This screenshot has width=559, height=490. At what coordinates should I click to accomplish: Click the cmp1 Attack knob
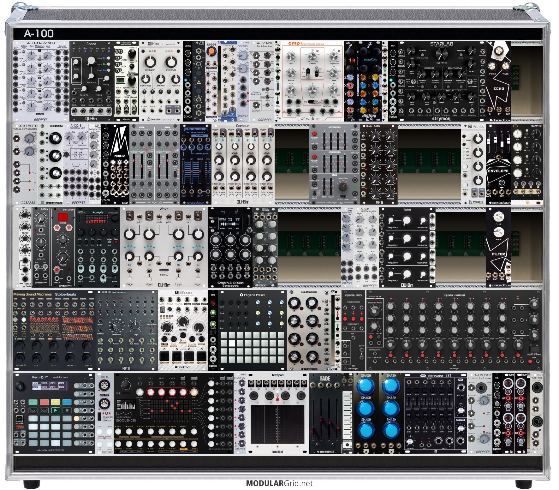coord(291,57)
